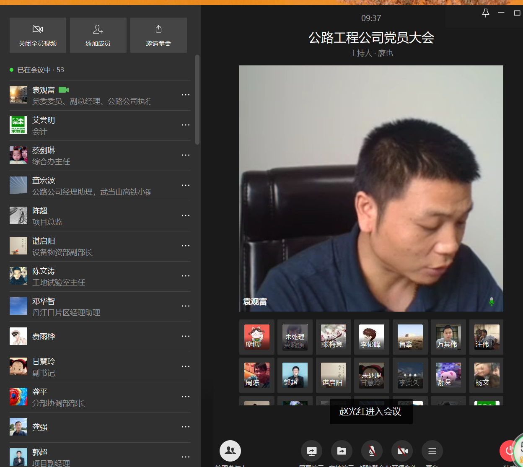Click 关闭全员视频 to disable all video
Viewport: 523px width, 467px height.
click(x=38, y=35)
